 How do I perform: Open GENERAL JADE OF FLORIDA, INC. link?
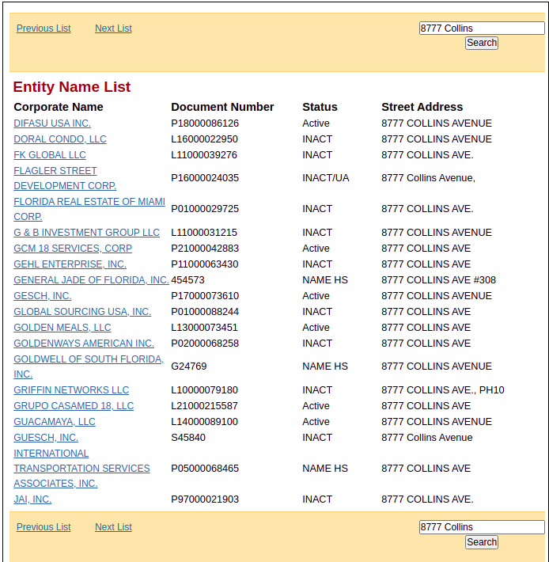coord(91,280)
